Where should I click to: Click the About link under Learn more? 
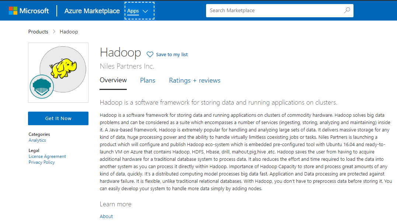point(106,216)
